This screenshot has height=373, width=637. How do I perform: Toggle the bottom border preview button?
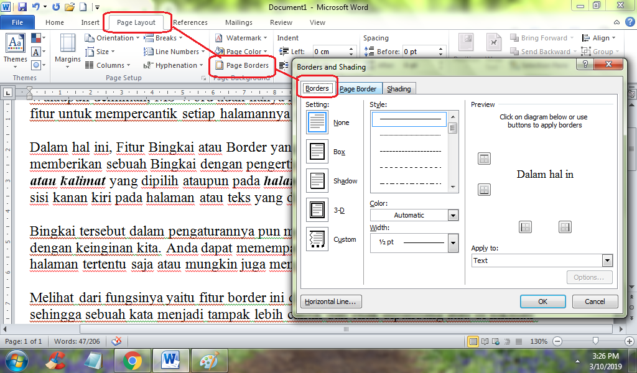point(484,189)
